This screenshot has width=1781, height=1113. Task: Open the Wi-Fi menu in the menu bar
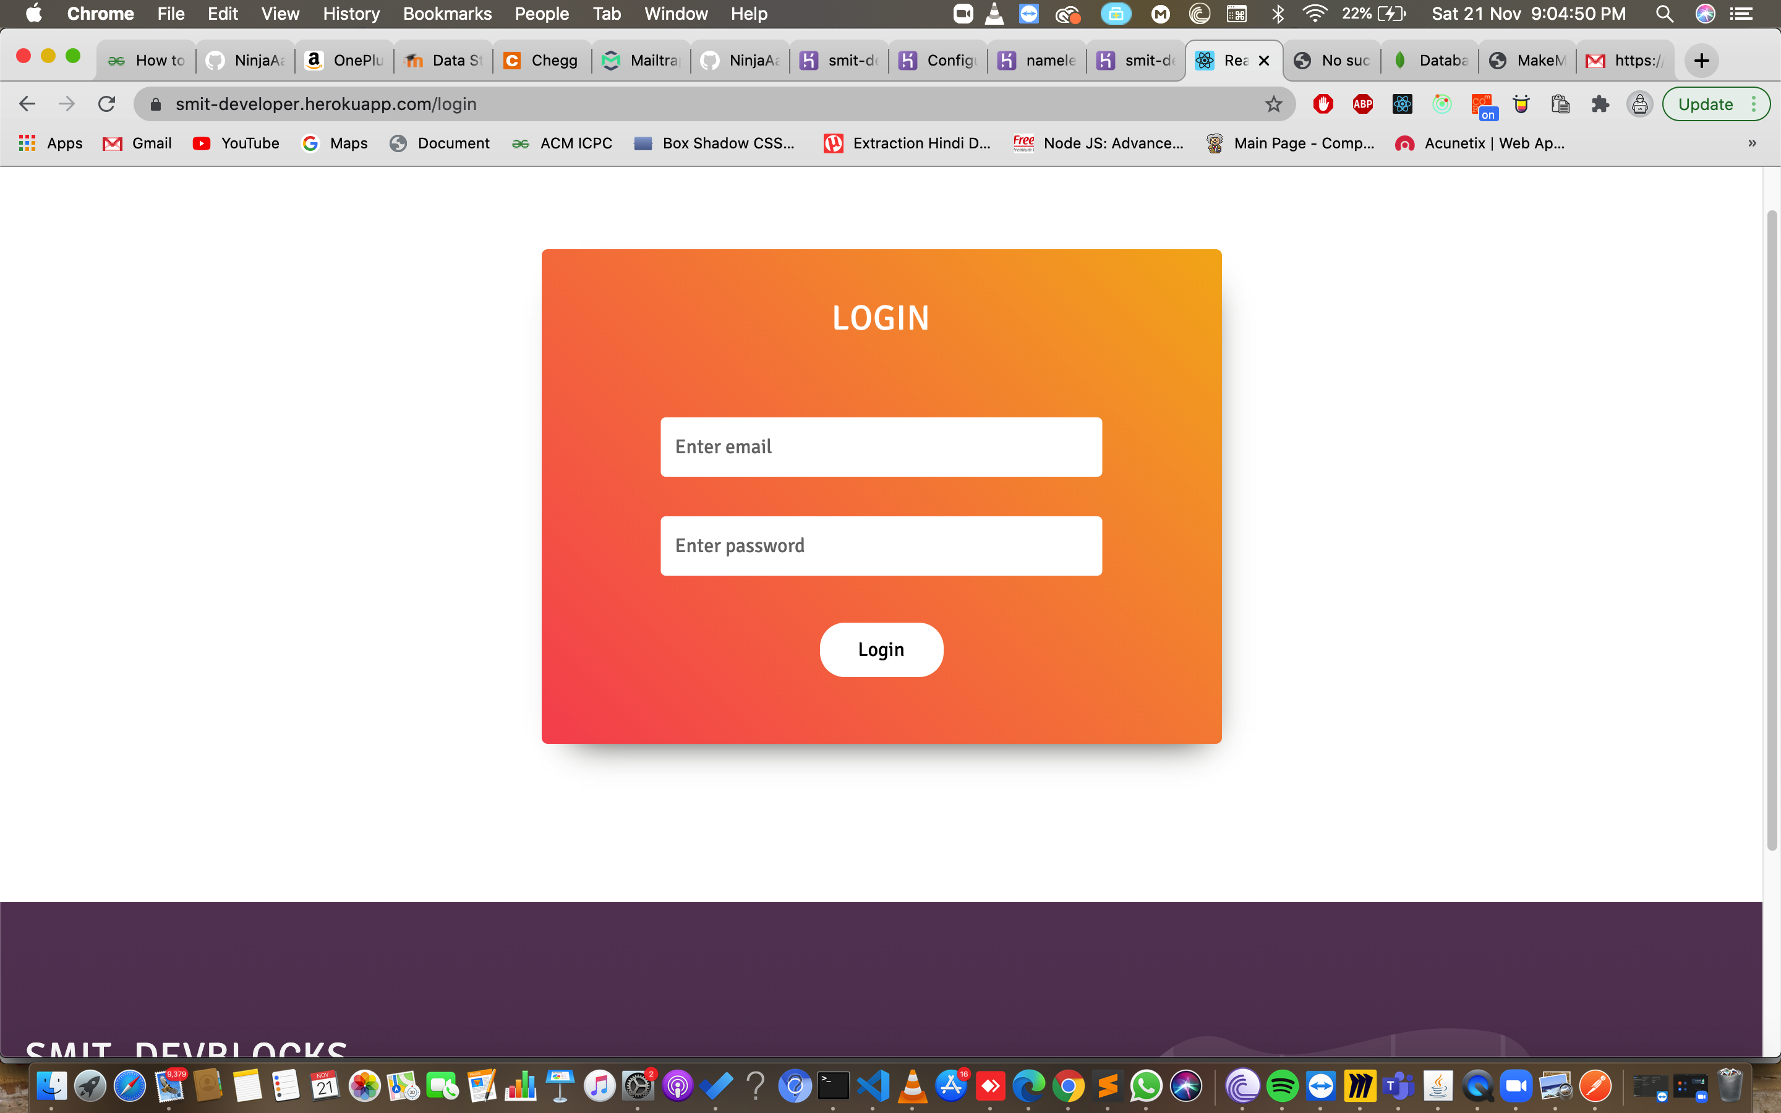pos(1314,13)
